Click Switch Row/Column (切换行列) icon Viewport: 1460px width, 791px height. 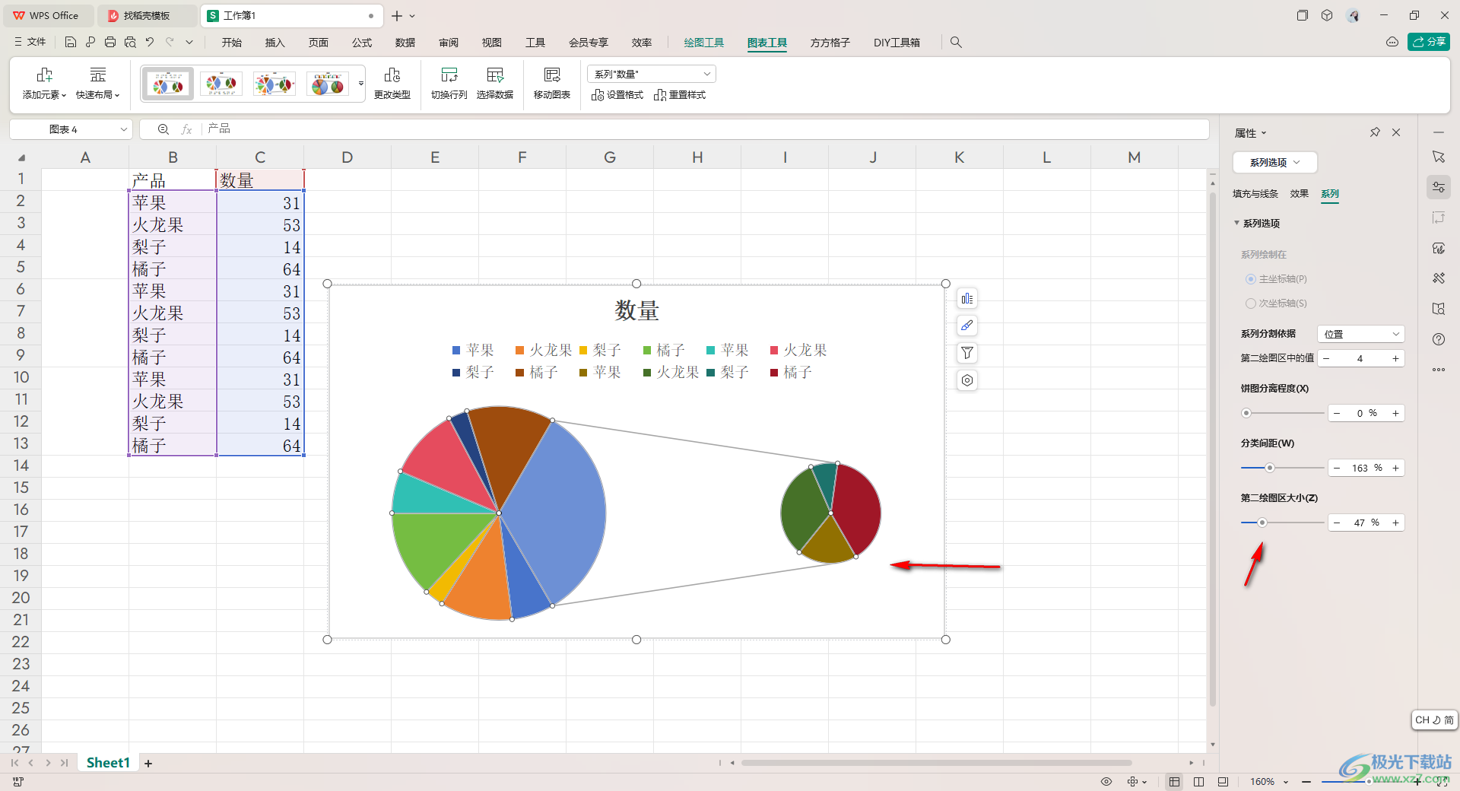449,84
